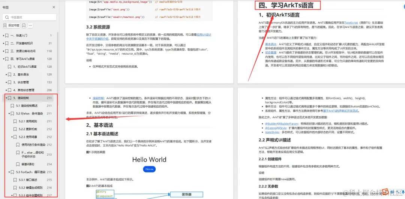The height and width of the screenshot is (199, 405).
Task: Select the 5、渲染控制 bookmark label
Action: pos(21,98)
